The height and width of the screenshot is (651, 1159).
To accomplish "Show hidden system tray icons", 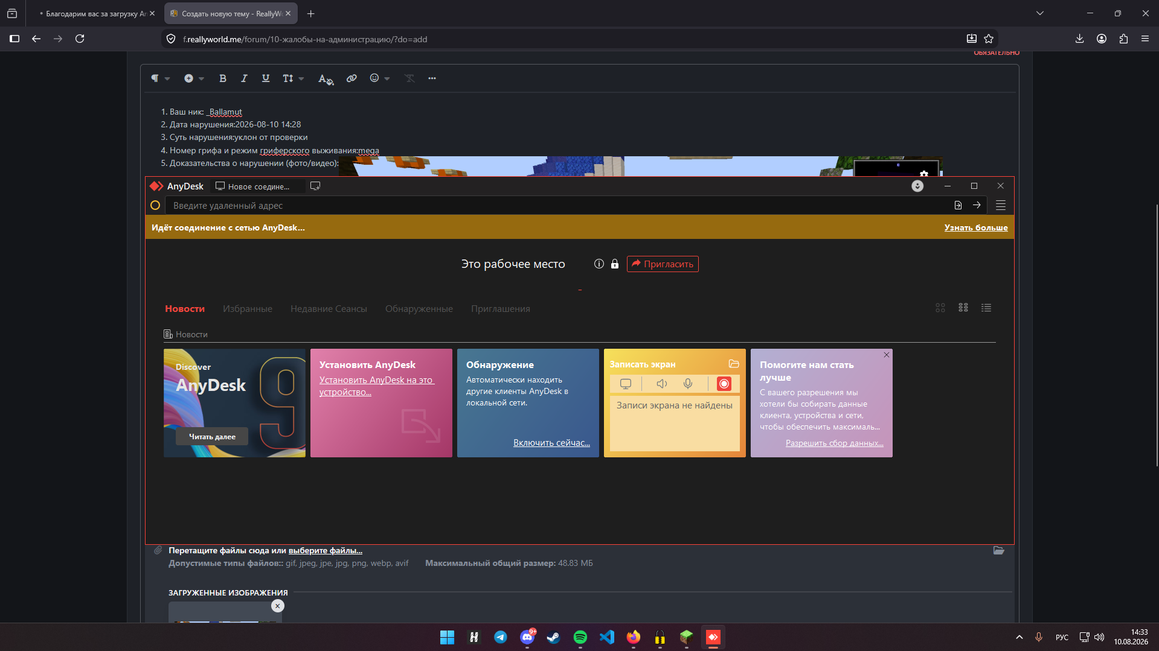I will click(x=1019, y=637).
